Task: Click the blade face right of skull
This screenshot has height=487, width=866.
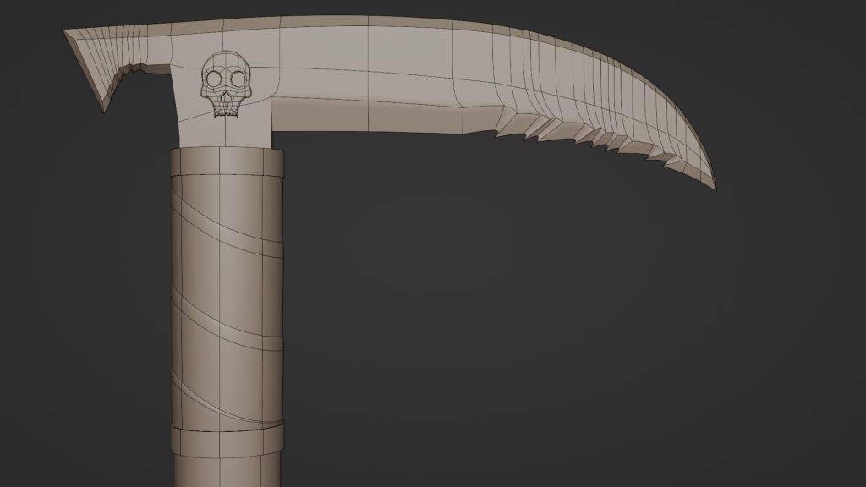Action: [x=355, y=68]
